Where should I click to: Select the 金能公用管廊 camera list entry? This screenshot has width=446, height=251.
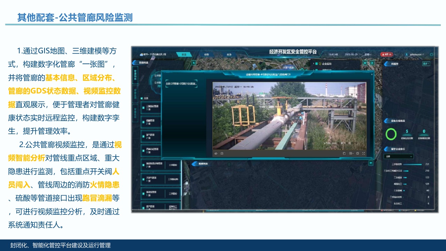[x=181, y=84]
